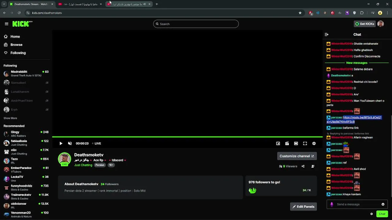
Task: Switch to the middle YouTube tab
Action: click(80, 4)
